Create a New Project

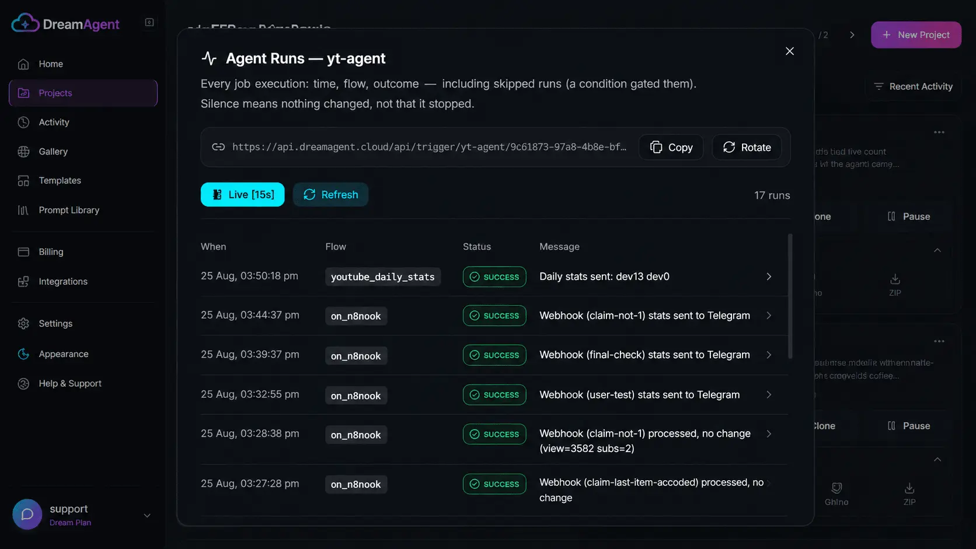pyautogui.click(x=916, y=35)
